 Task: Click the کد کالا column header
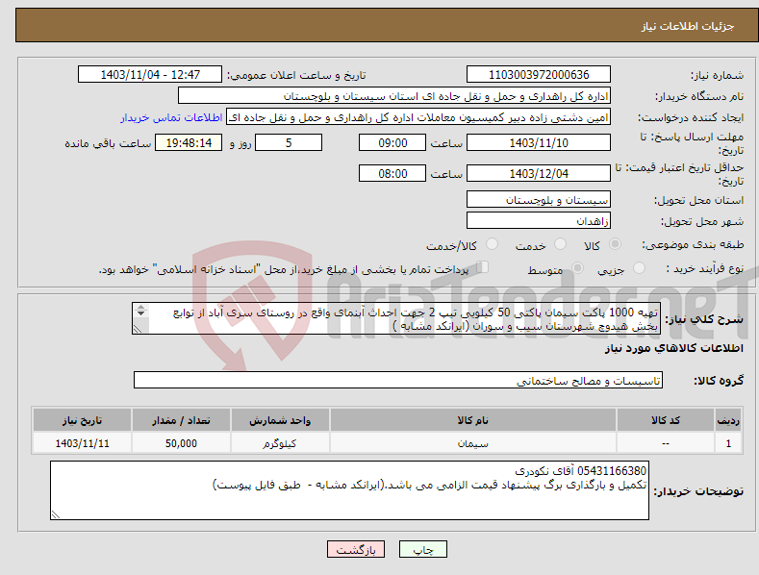(666, 420)
